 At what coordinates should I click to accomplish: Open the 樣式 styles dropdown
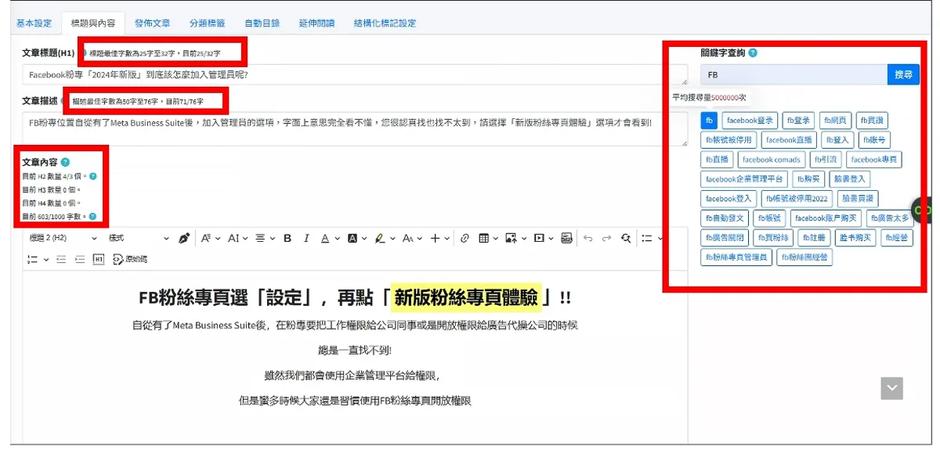139,239
